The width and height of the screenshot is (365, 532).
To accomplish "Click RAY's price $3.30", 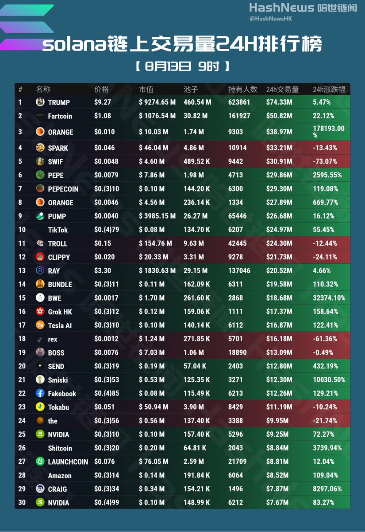I will tap(102, 271).
